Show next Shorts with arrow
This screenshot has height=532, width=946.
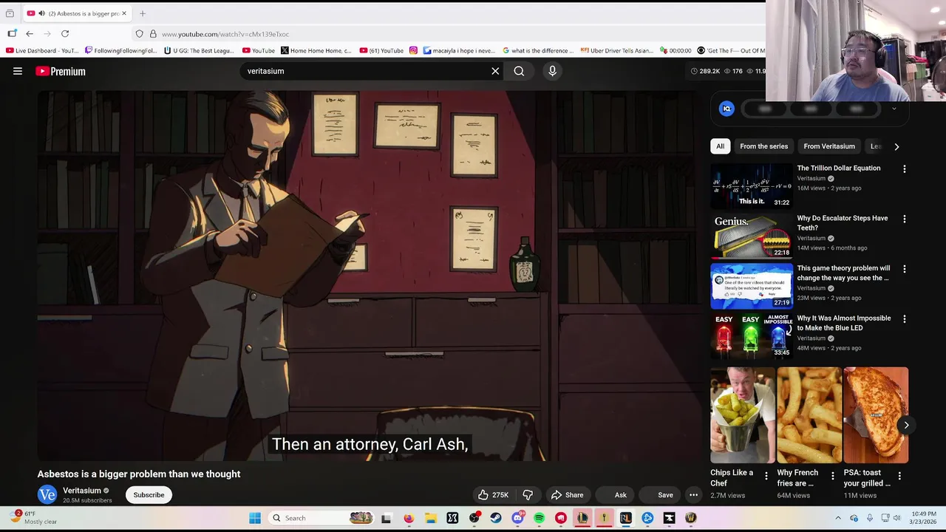[906, 425]
